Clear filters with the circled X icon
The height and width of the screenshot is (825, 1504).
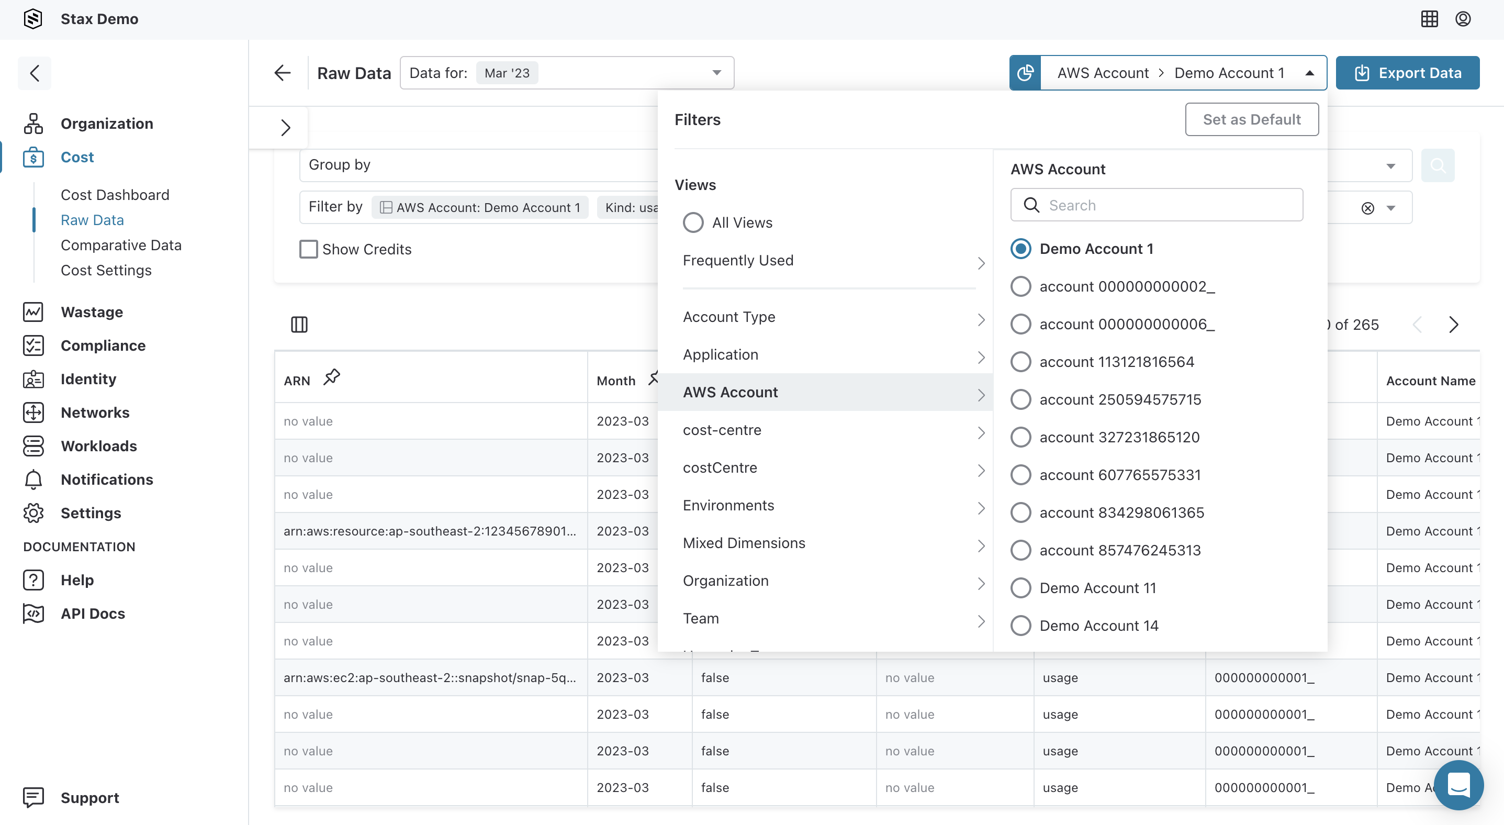click(x=1367, y=208)
